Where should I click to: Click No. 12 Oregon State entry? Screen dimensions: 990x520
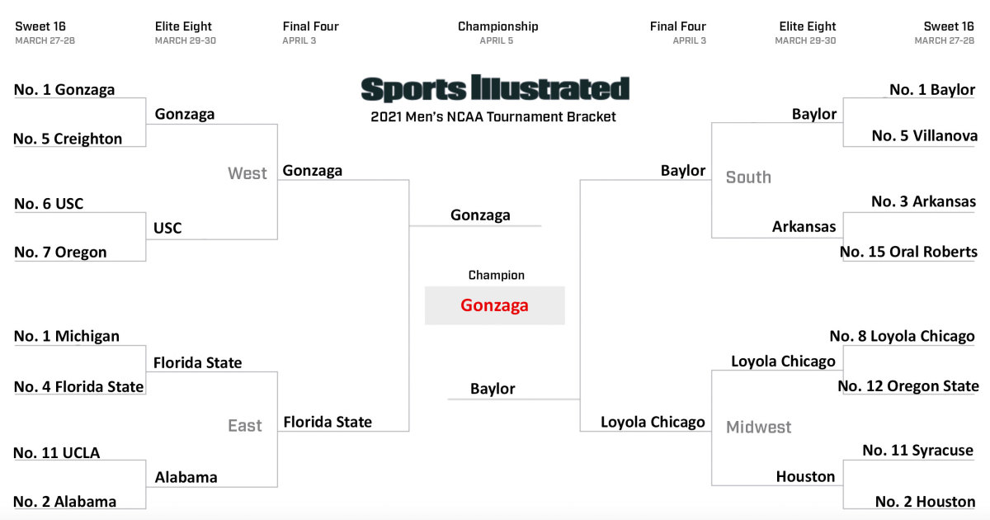click(x=908, y=385)
